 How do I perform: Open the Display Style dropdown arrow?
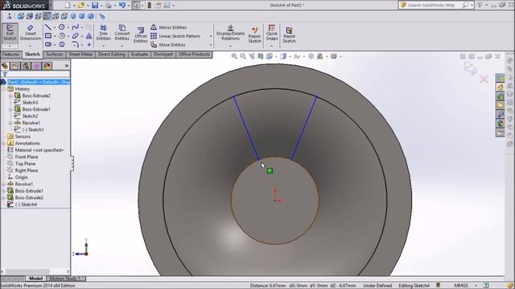coord(290,57)
